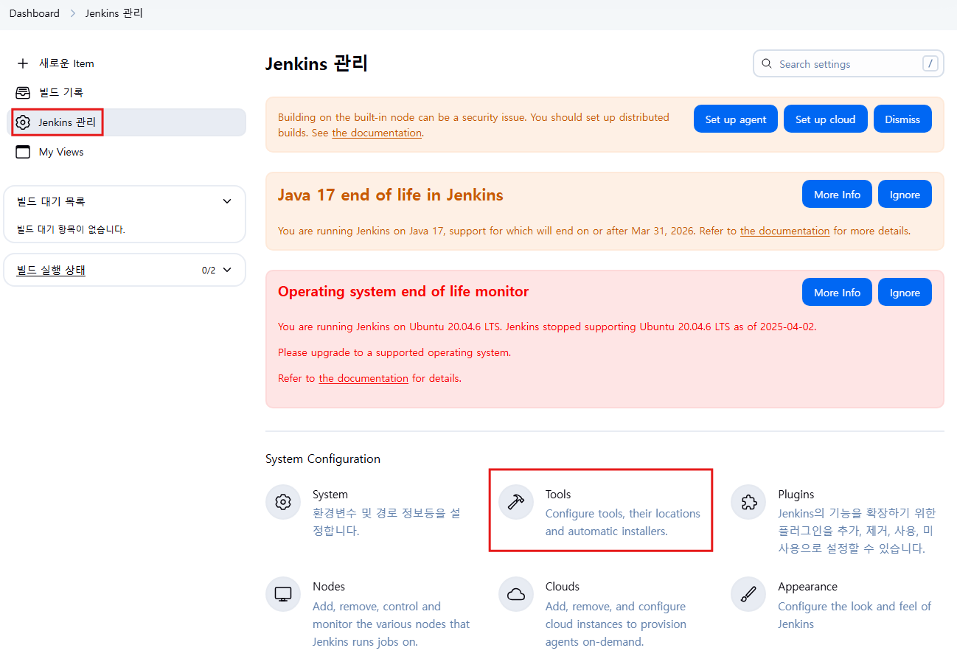This screenshot has width=957, height=659.
Task: Open the documentation link in Java 17 notice
Action: tap(785, 231)
